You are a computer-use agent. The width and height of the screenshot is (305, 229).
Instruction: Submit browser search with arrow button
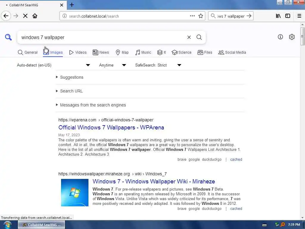pyautogui.click(x=249, y=16)
